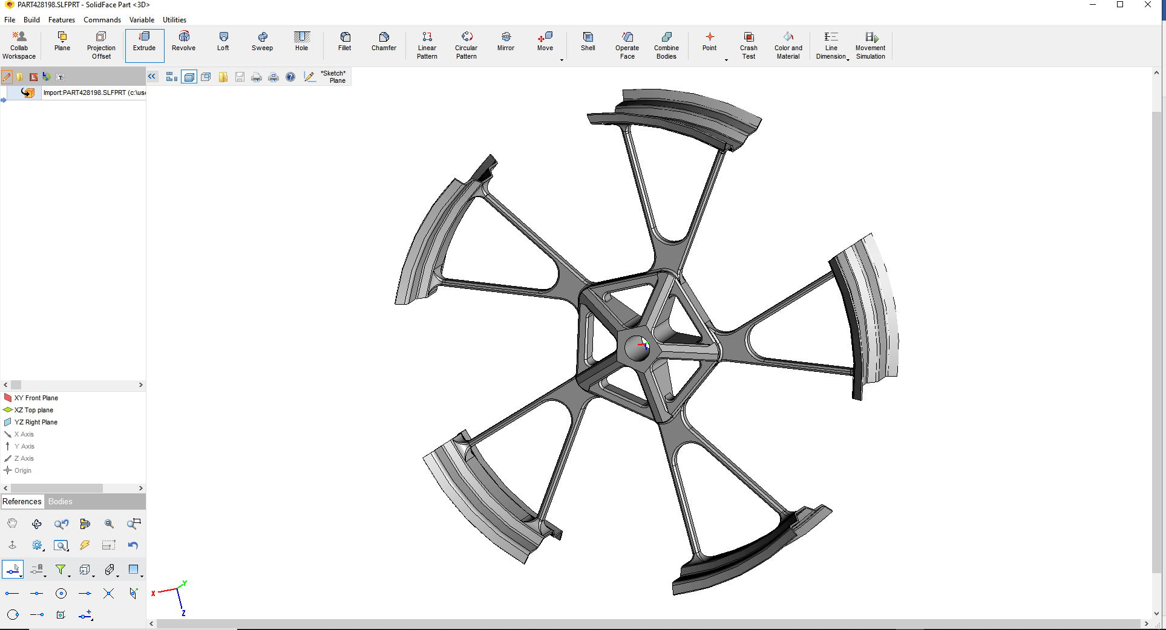Screen dimensions: 1166x630
Task: Select the Extrude tool
Action: (x=145, y=45)
